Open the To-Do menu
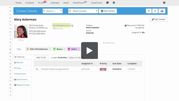Viewport: 179px width, 101px height. point(41,3)
